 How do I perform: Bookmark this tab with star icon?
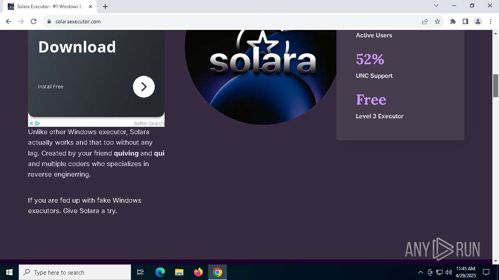click(437, 21)
